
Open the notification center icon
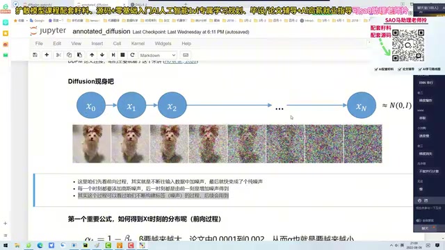pos(437,245)
